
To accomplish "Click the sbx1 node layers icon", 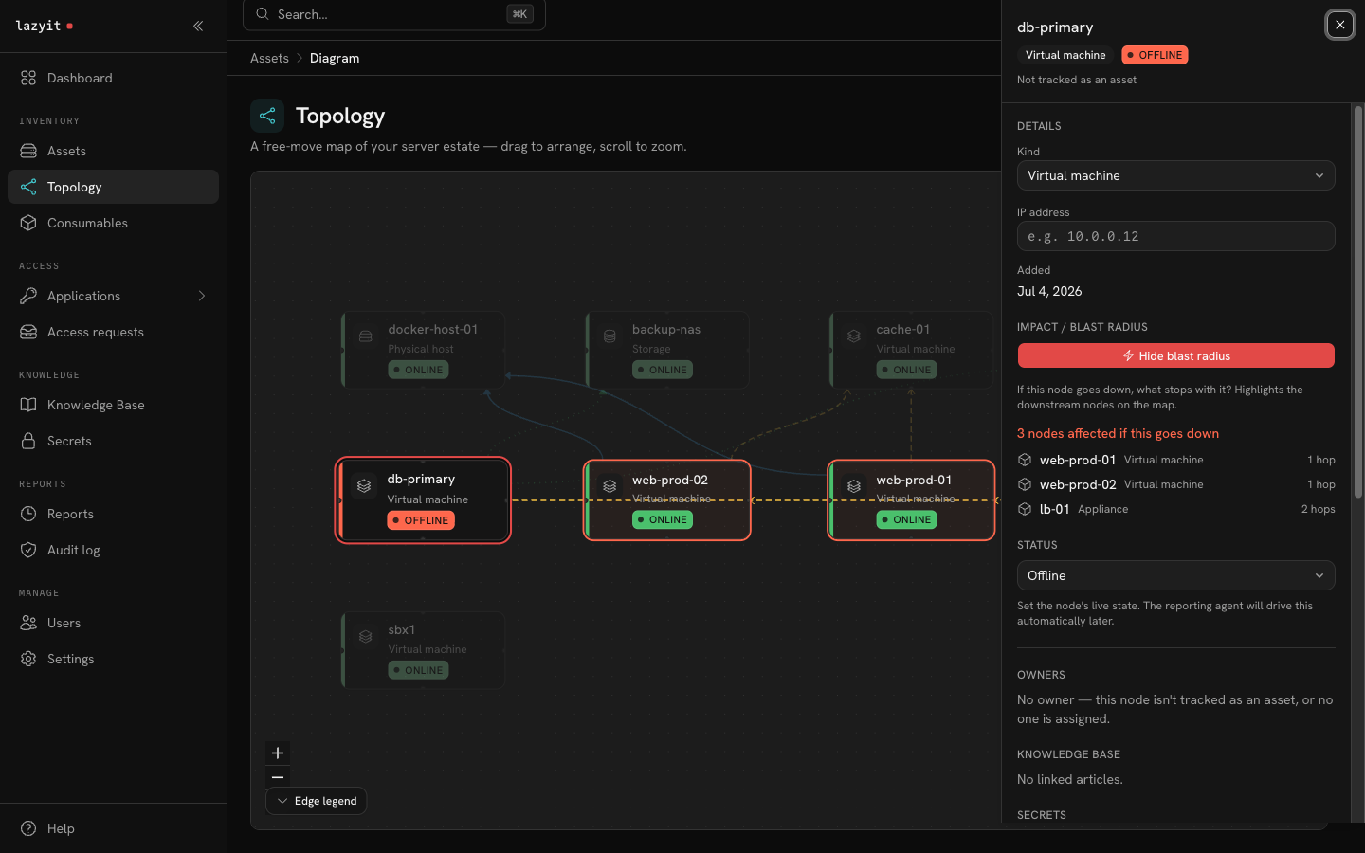I will click(x=365, y=637).
